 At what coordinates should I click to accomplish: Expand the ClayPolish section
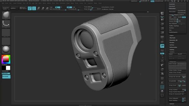click(172, 4)
